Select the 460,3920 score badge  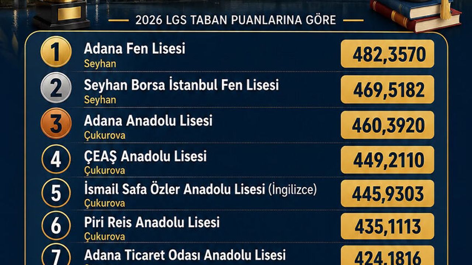coord(388,125)
